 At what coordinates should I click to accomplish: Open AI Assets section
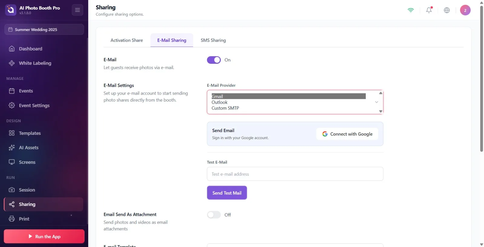[x=44, y=148]
